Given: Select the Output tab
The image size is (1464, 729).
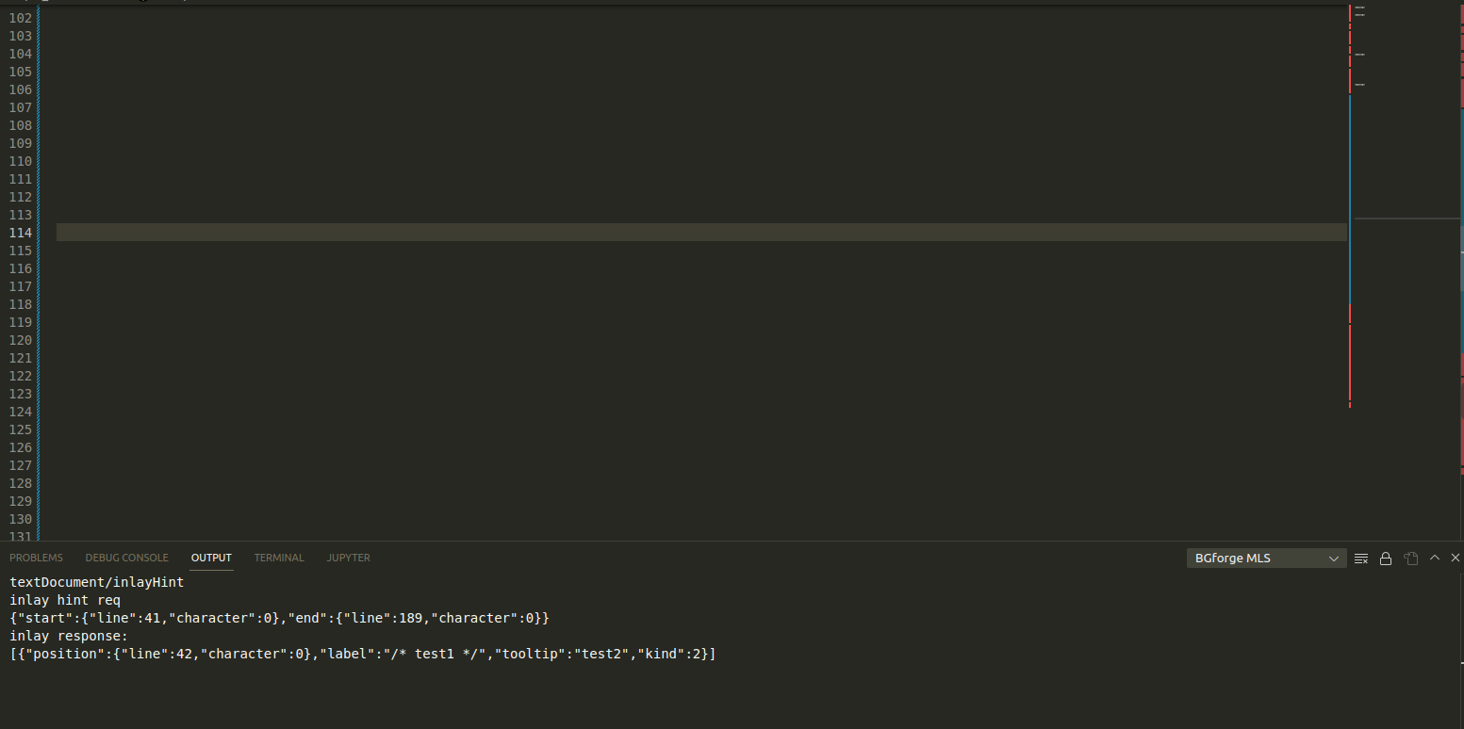Looking at the screenshot, I should click(210, 558).
